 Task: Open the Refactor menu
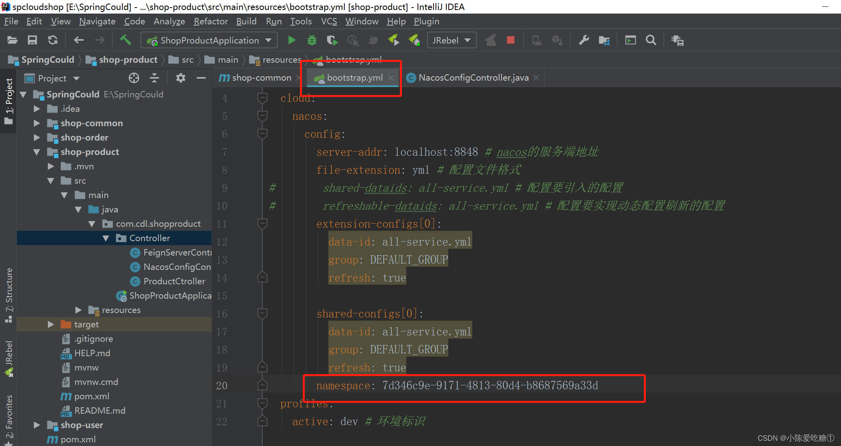pyautogui.click(x=210, y=22)
